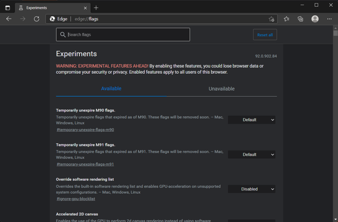Open the Collections icon
The image size is (338, 222).
pos(300,19)
